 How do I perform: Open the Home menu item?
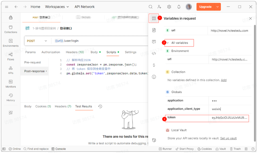pyautogui.click(x=36, y=7)
